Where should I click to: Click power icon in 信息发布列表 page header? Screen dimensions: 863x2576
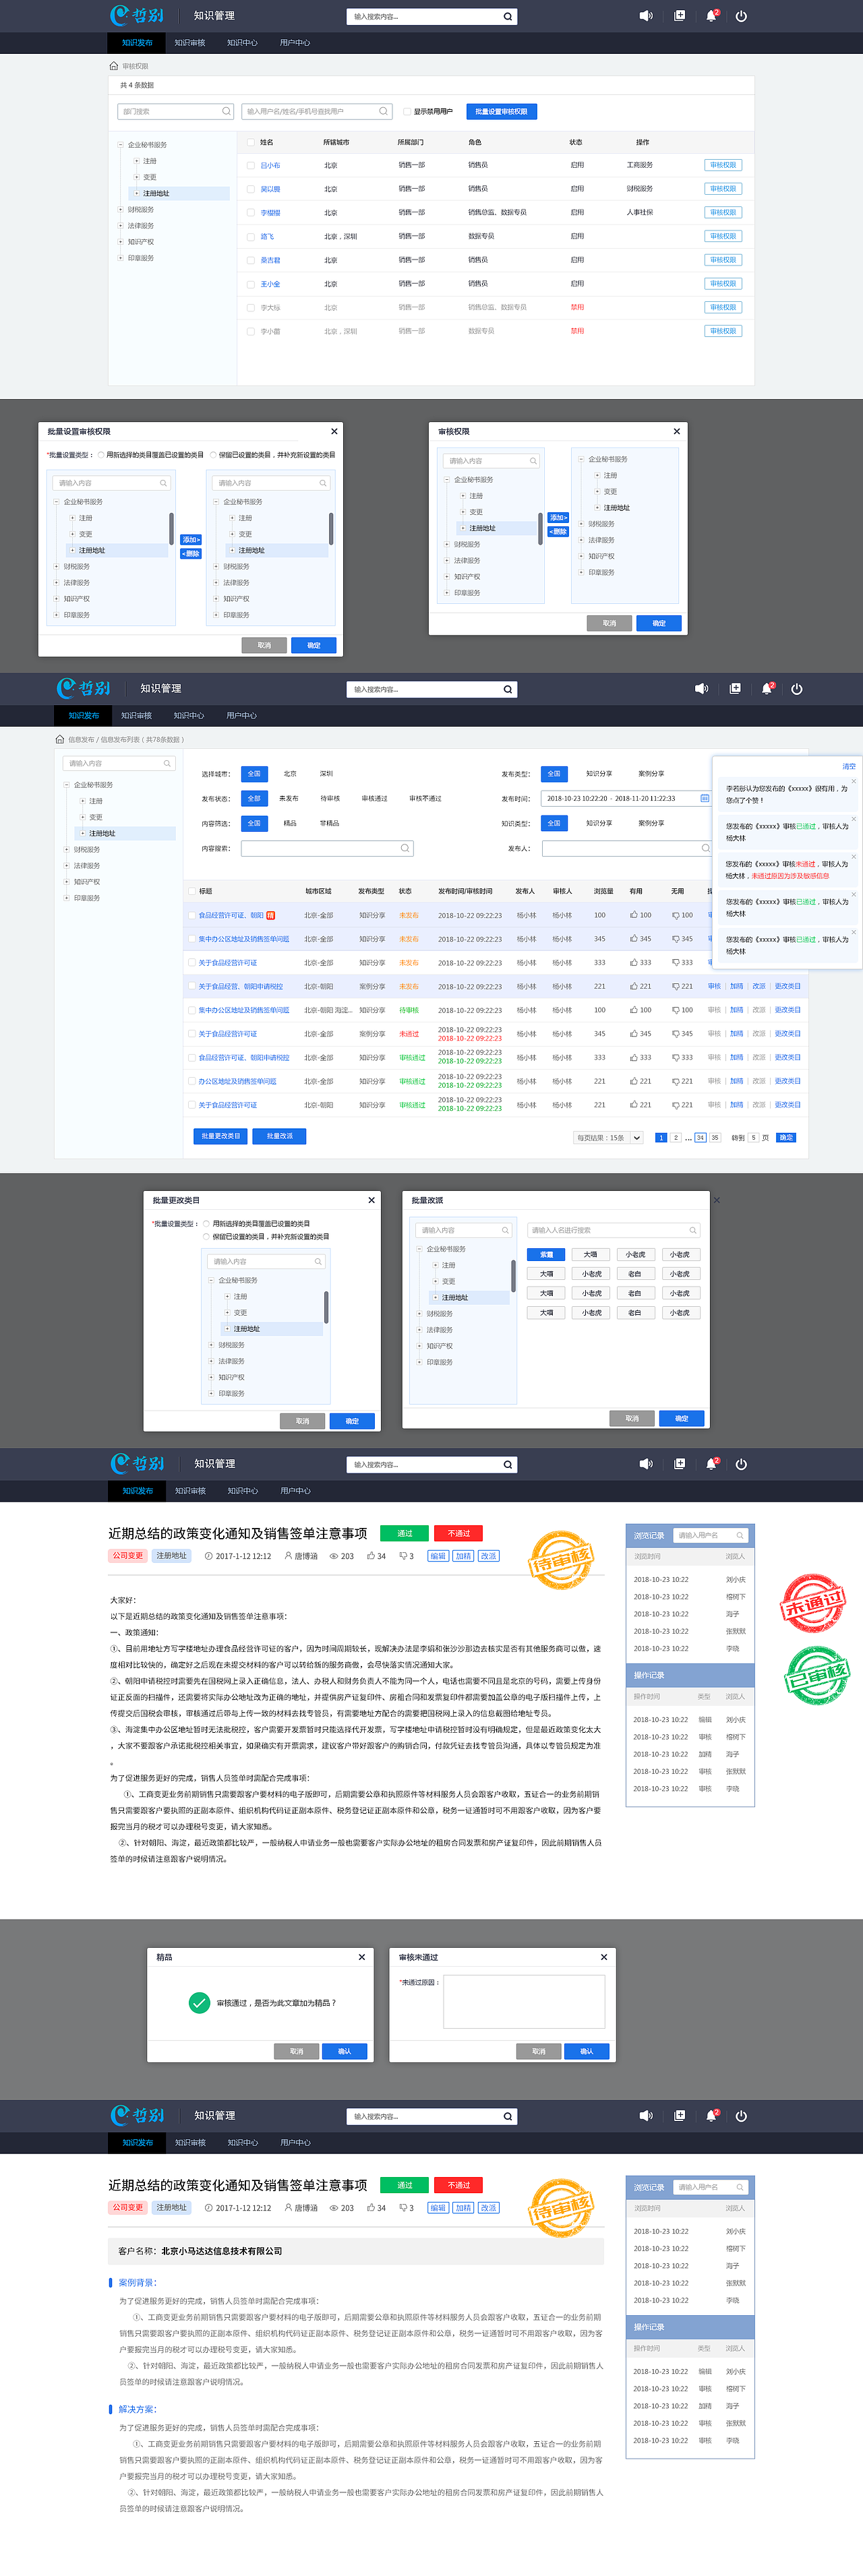pyautogui.click(x=797, y=688)
